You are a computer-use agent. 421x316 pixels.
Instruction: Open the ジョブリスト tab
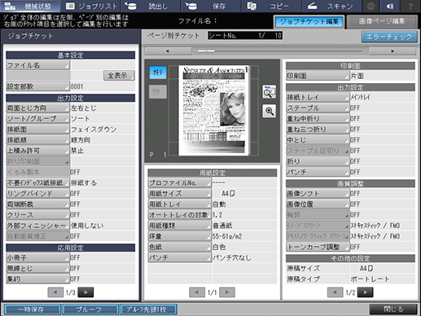pos(91,6)
